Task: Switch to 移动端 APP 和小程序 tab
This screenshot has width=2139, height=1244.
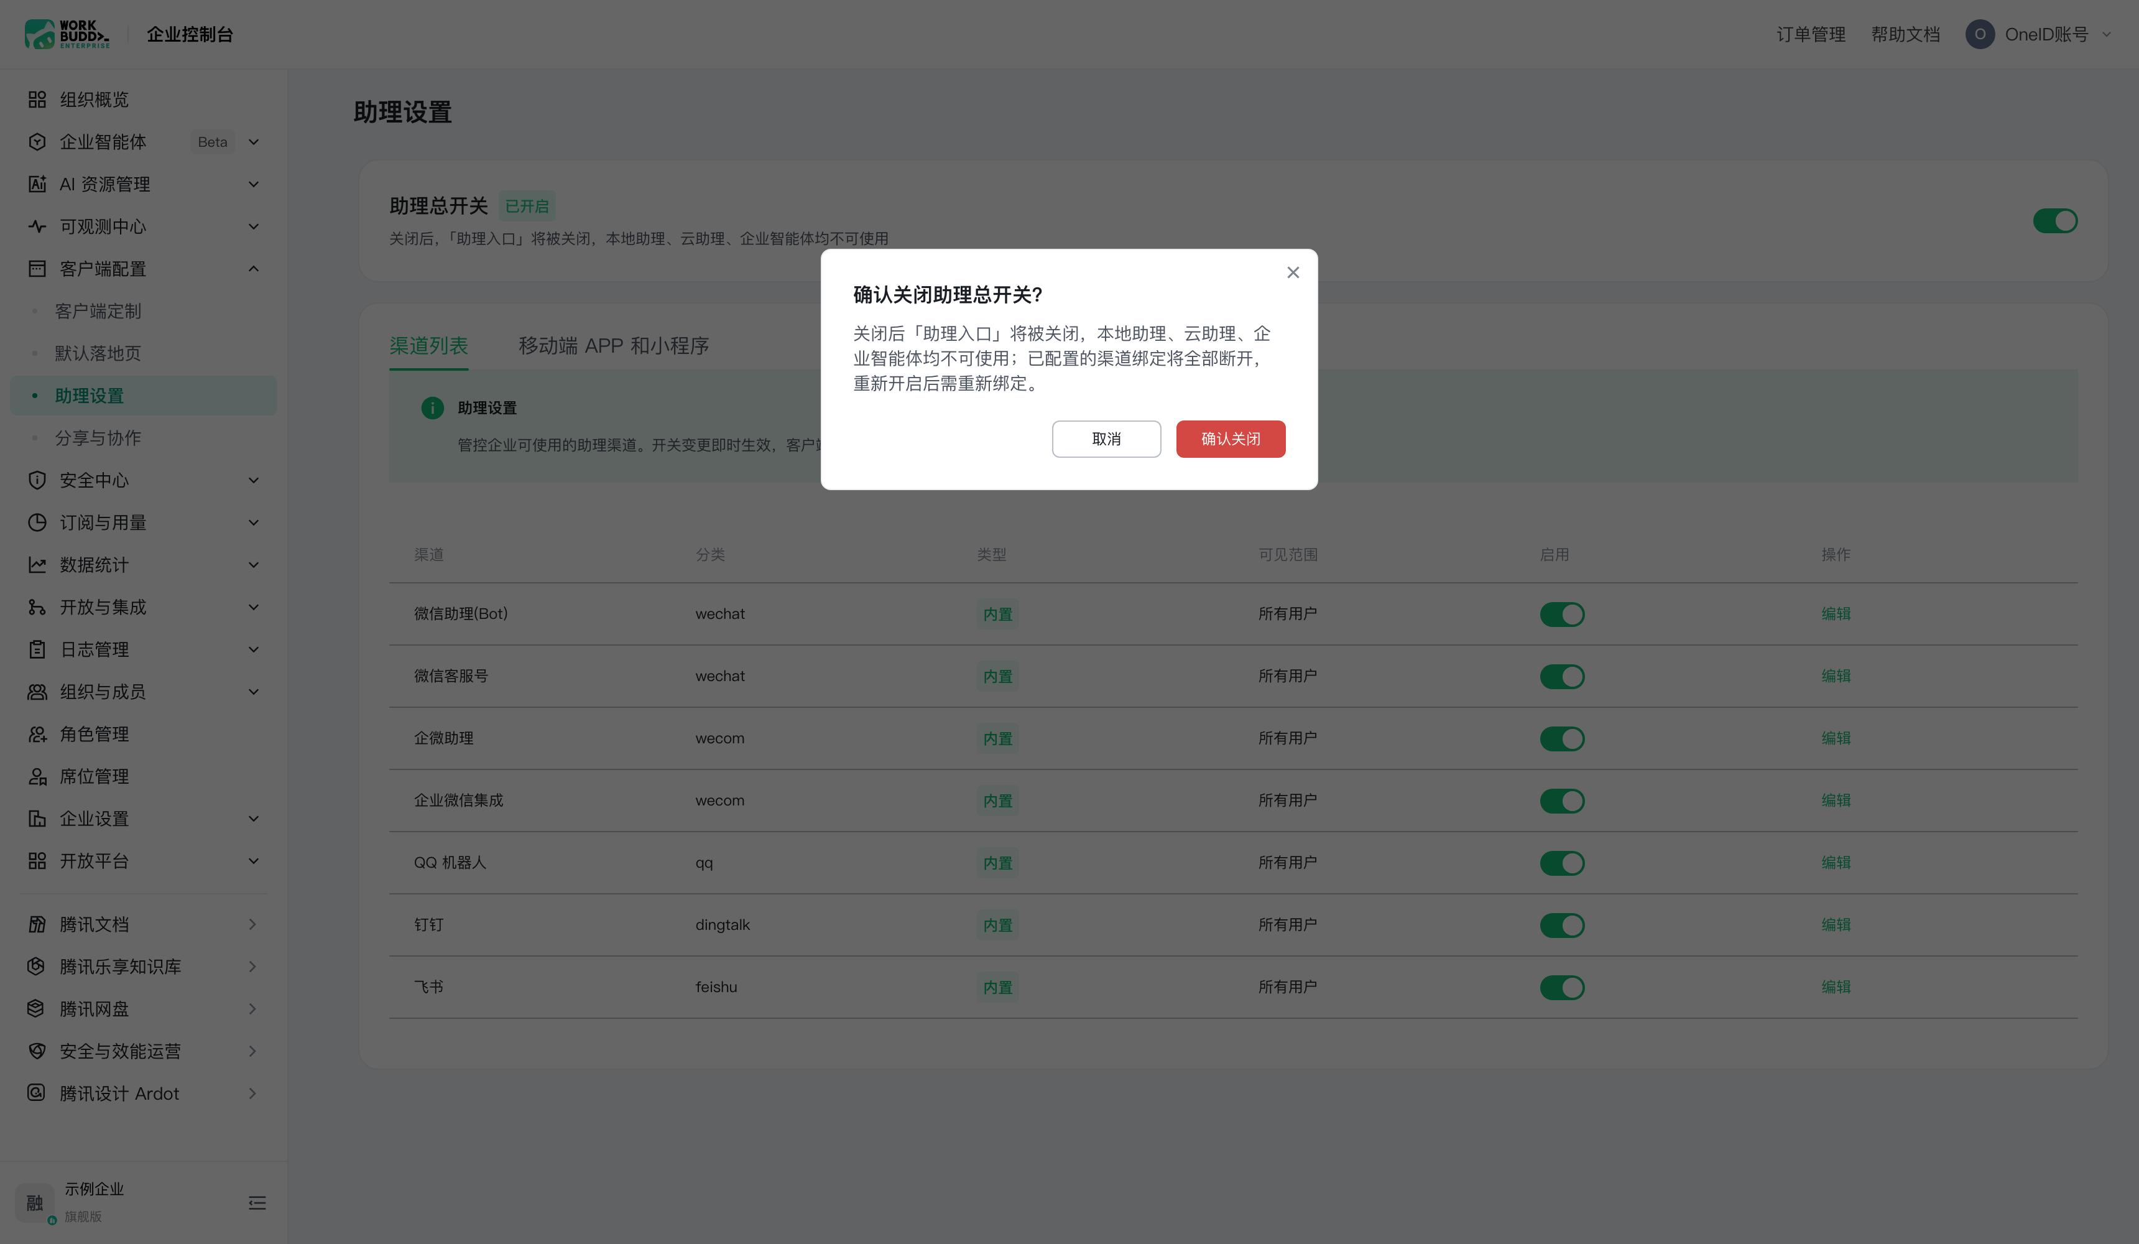Action: 614,346
